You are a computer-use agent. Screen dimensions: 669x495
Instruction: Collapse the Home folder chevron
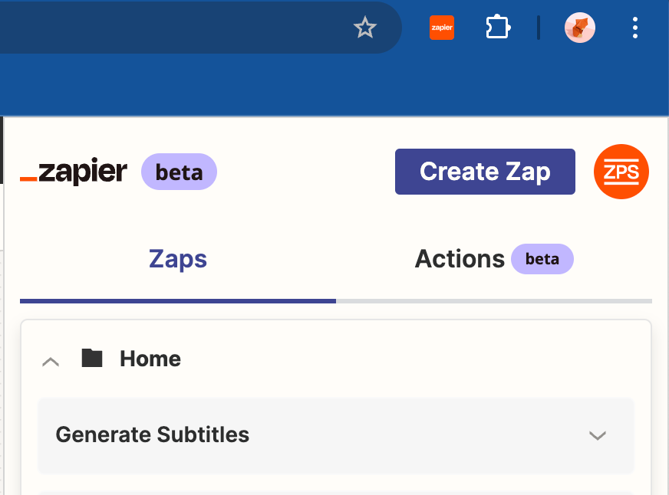point(51,362)
